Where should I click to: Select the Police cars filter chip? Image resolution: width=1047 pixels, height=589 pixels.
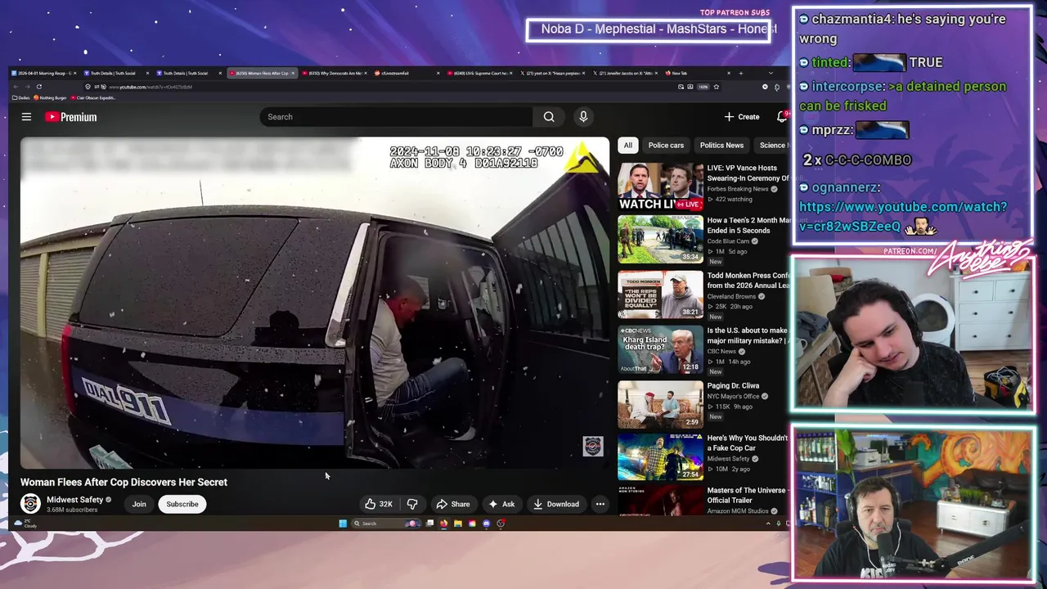click(x=666, y=145)
